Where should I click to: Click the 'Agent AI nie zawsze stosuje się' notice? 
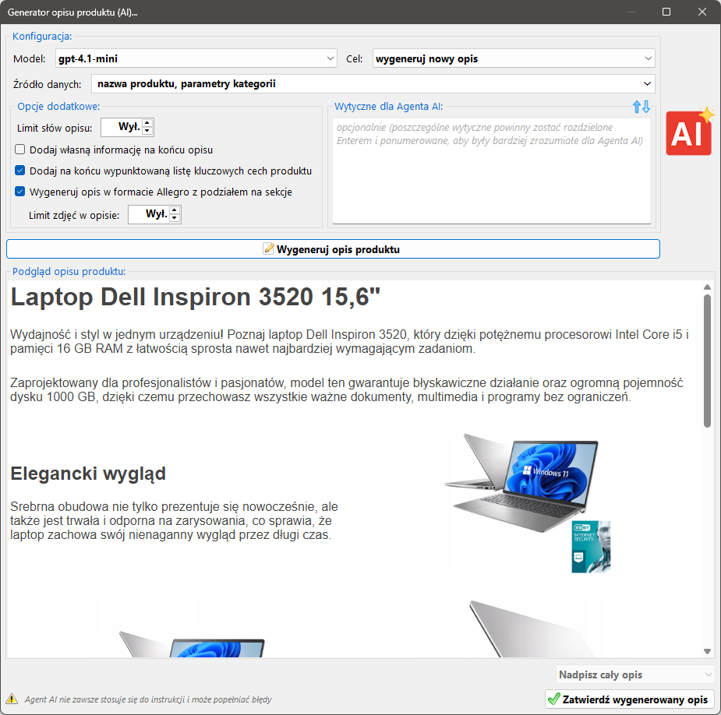click(148, 699)
